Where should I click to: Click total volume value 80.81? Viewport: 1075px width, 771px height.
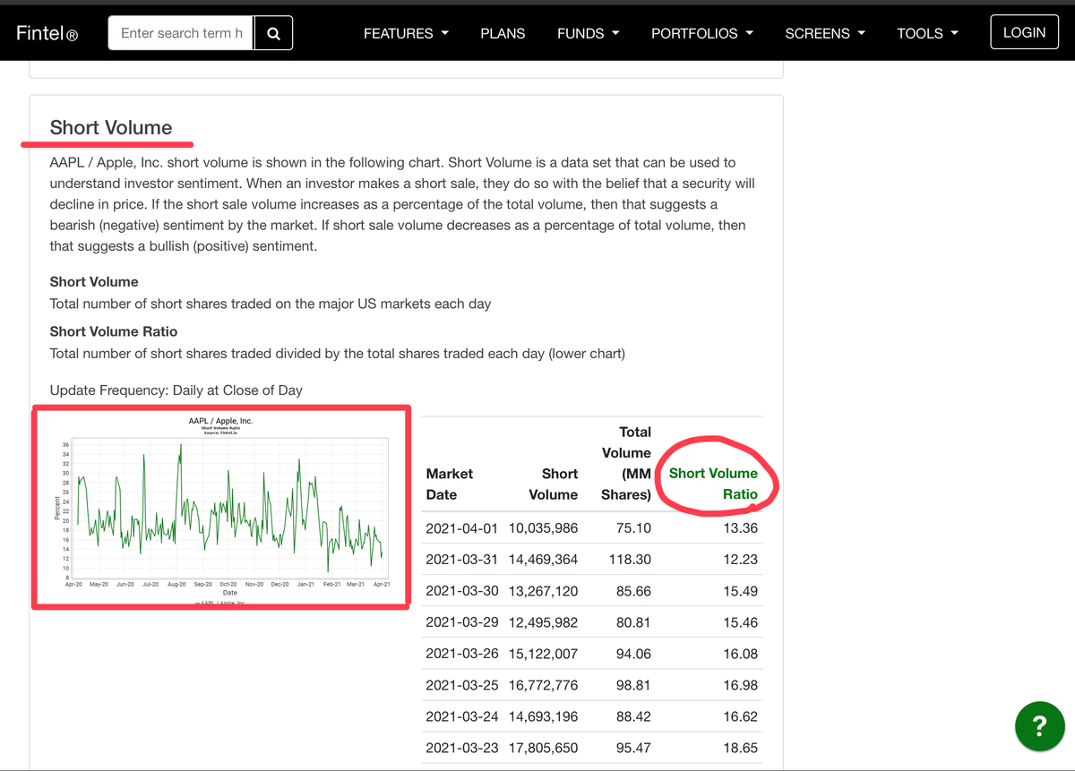tap(634, 622)
